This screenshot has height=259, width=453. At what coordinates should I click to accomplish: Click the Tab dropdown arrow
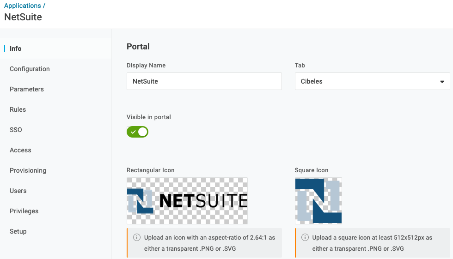click(442, 82)
